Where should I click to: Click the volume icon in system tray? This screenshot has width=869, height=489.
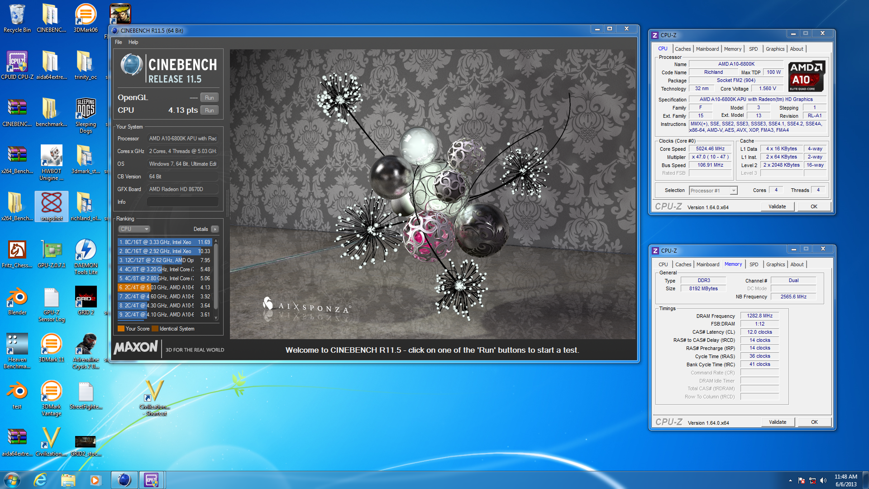[x=823, y=480]
